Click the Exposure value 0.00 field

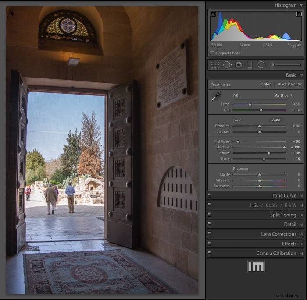pos(296,126)
